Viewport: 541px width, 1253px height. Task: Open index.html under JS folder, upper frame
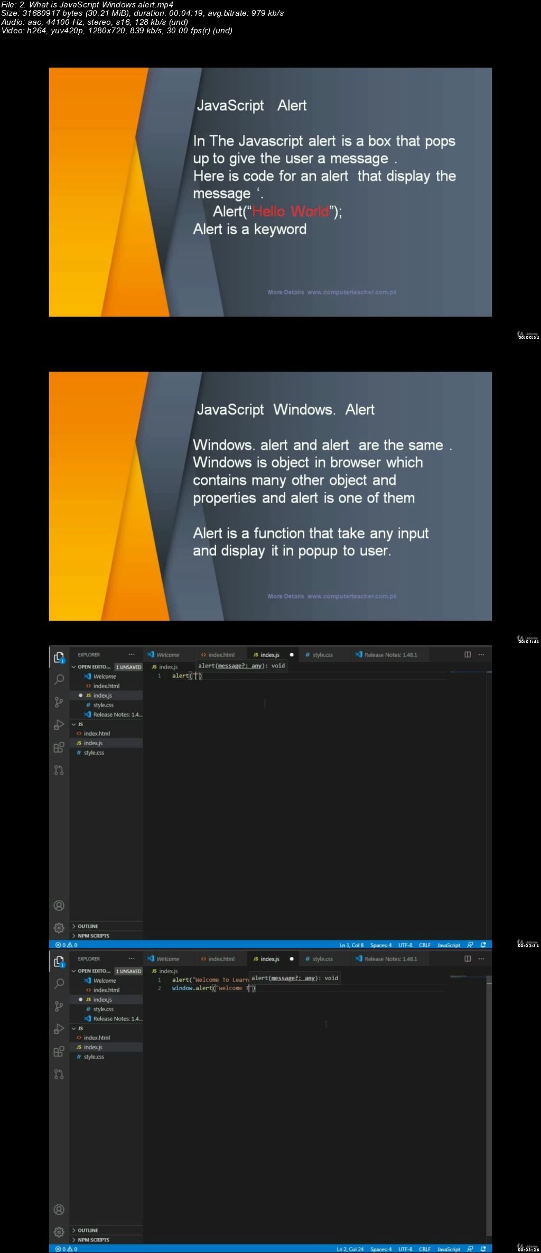coord(106,734)
